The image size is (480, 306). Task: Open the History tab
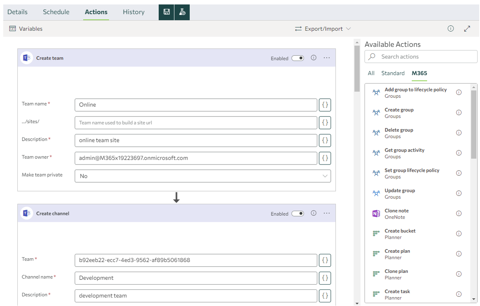point(133,12)
